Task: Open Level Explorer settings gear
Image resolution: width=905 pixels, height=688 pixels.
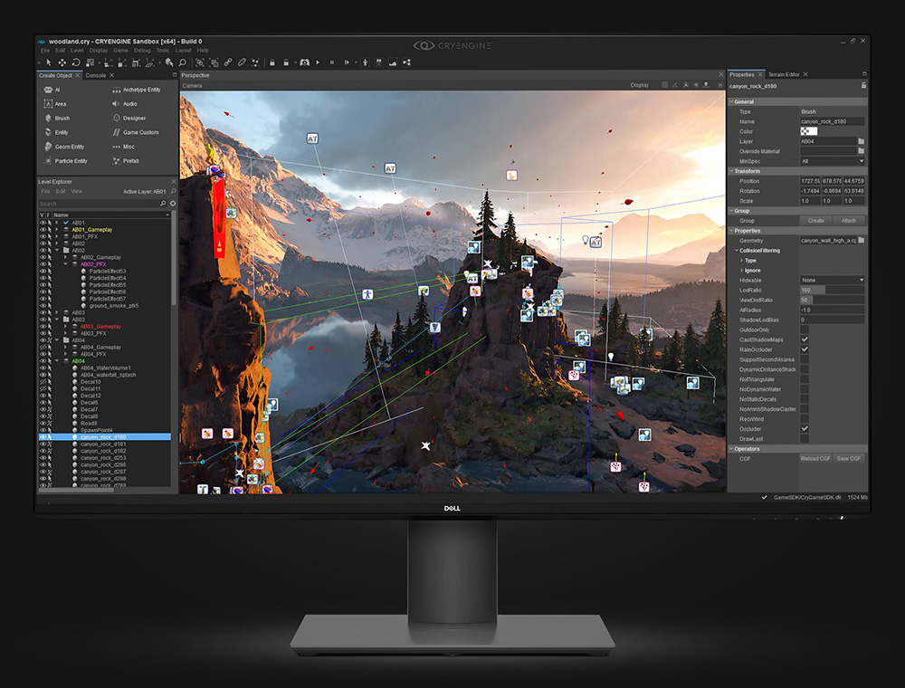Action: coord(173,204)
